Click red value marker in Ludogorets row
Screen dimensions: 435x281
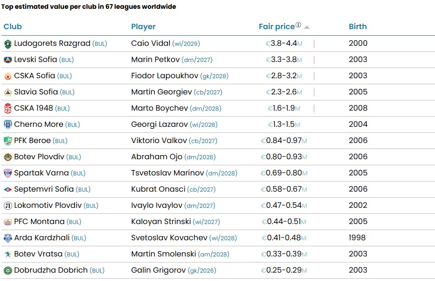(314, 44)
